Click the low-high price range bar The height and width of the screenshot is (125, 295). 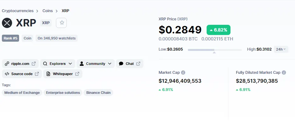tap(215, 50)
